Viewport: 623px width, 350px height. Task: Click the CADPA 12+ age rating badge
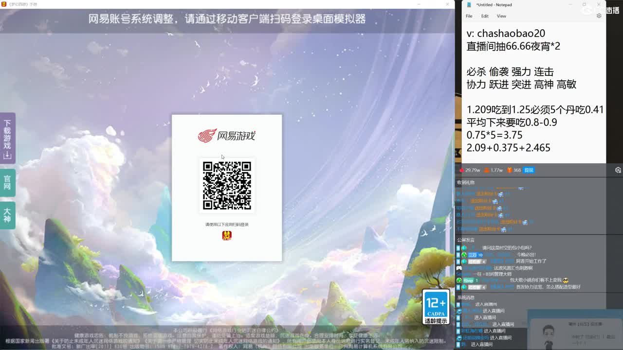(x=436, y=307)
